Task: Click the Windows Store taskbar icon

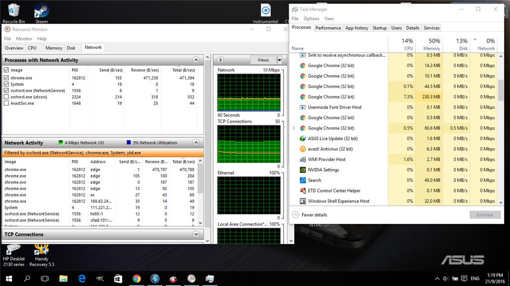Action: 118,279
